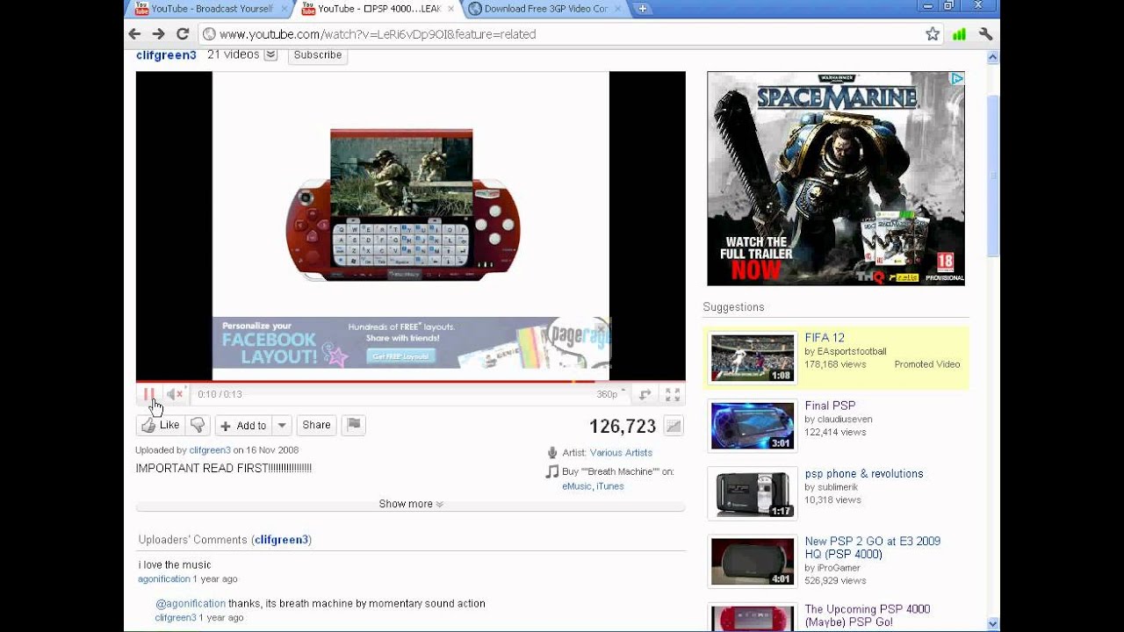
Task: Subscribe to clifgreen3 channel
Action: [318, 55]
